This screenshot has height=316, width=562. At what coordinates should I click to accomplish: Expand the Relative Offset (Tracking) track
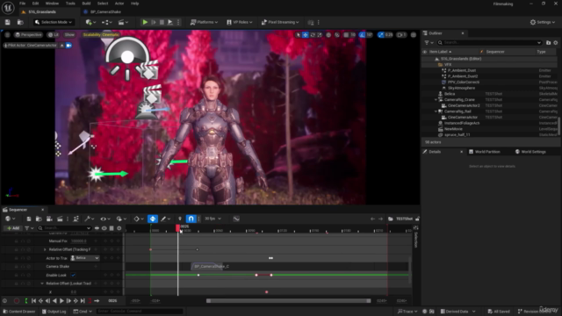tap(45, 249)
